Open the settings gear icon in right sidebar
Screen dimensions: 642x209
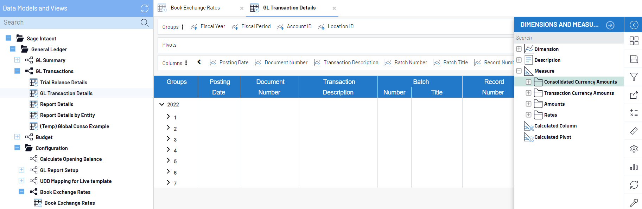(634, 149)
